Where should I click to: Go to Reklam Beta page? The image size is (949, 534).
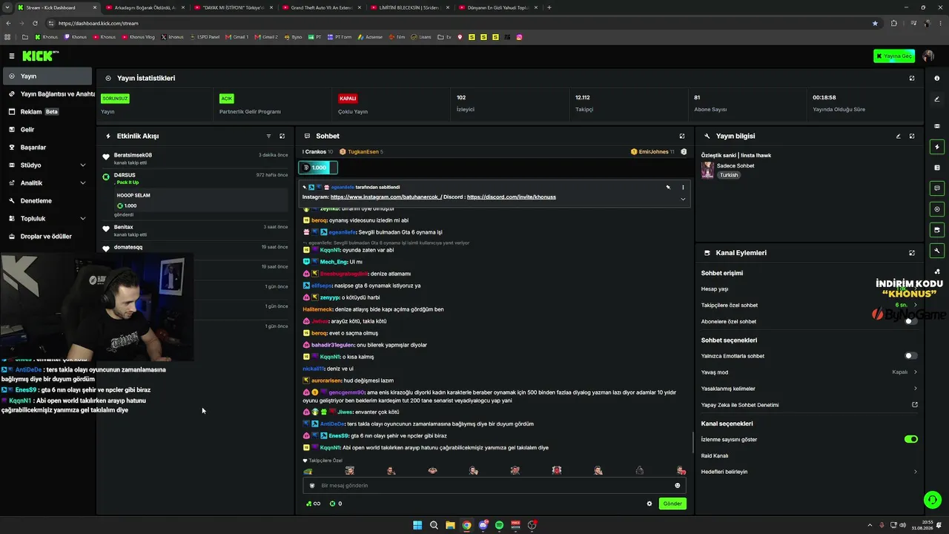pyautogui.click(x=47, y=112)
